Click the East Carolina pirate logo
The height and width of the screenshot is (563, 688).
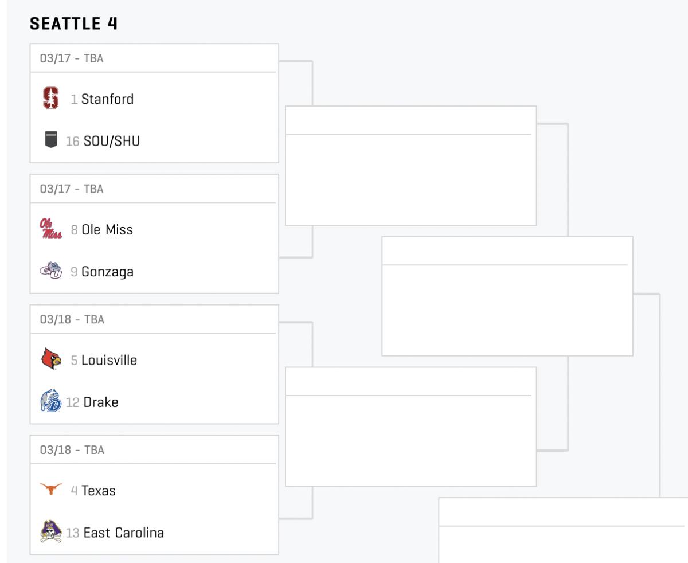tap(51, 531)
